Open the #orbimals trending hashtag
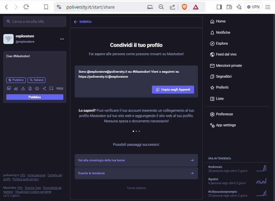Screen dimensions: 275x201 click(x=215, y=167)
